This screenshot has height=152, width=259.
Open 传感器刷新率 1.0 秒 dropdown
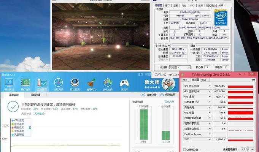247,149
